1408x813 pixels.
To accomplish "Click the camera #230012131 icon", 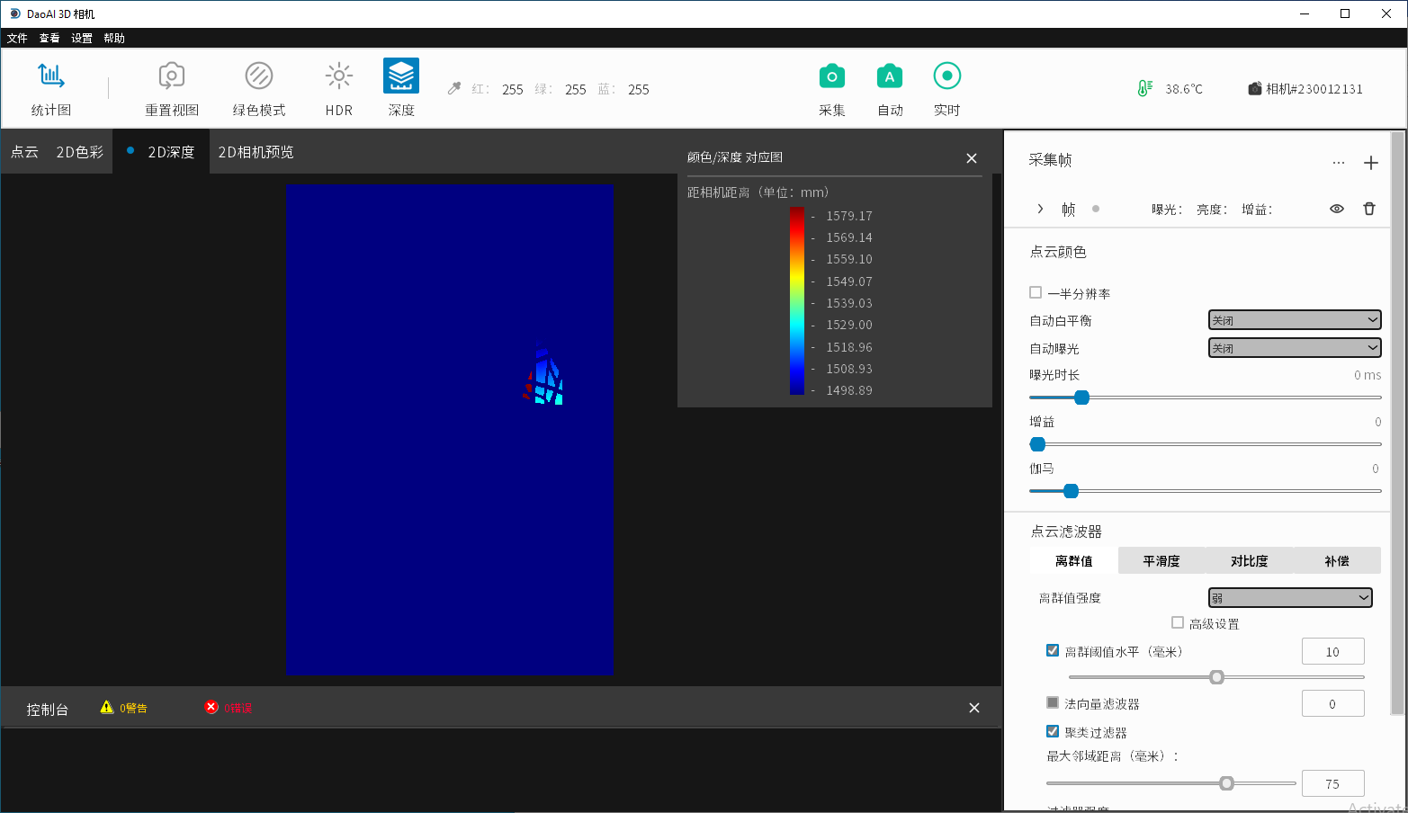I will click(x=1255, y=88).
